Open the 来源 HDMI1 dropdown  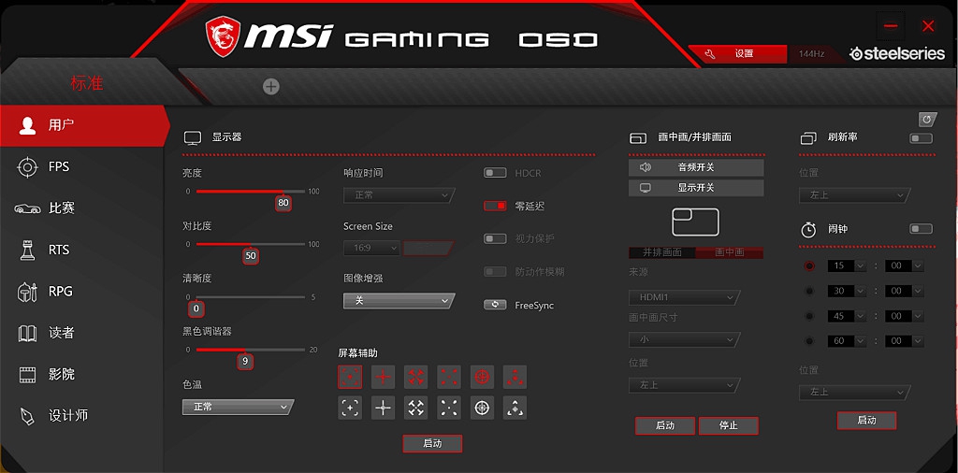pos(684,297)
